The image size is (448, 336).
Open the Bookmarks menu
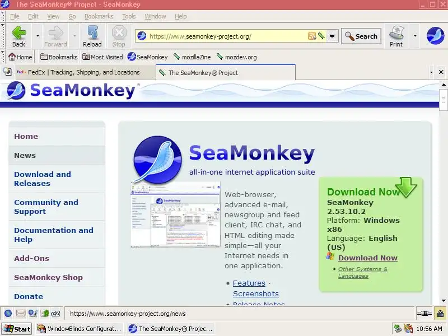[99, 16]
